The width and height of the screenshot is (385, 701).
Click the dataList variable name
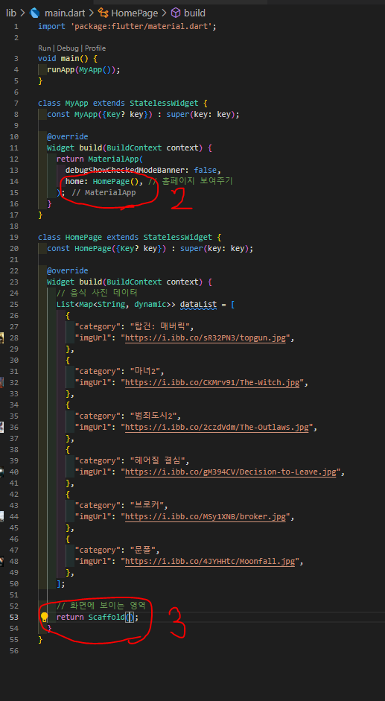[x=198, y=305]
